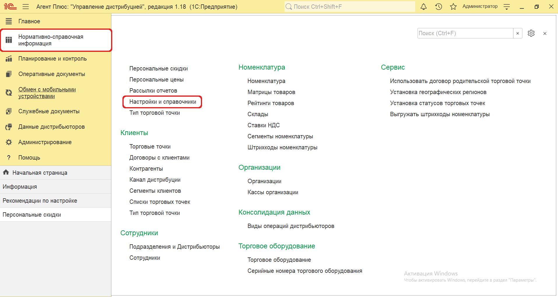Screen dimensions: 558x297
Task: Click in the Поиск (Ctrl+F) field
Action: 465,33
